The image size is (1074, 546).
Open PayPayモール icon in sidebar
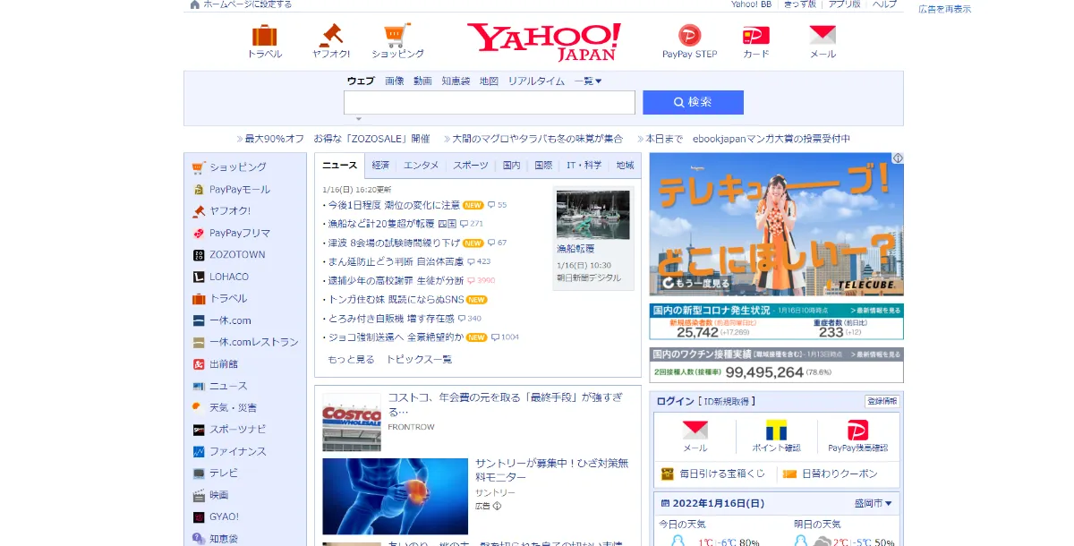(x=199, y=189)
